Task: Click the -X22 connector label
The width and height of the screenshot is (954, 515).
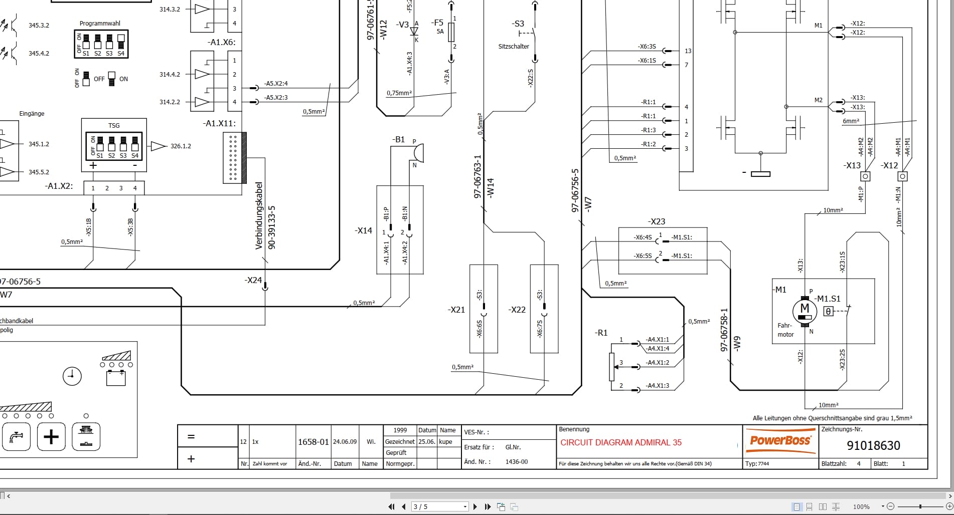Action: (x=517, y=310)
